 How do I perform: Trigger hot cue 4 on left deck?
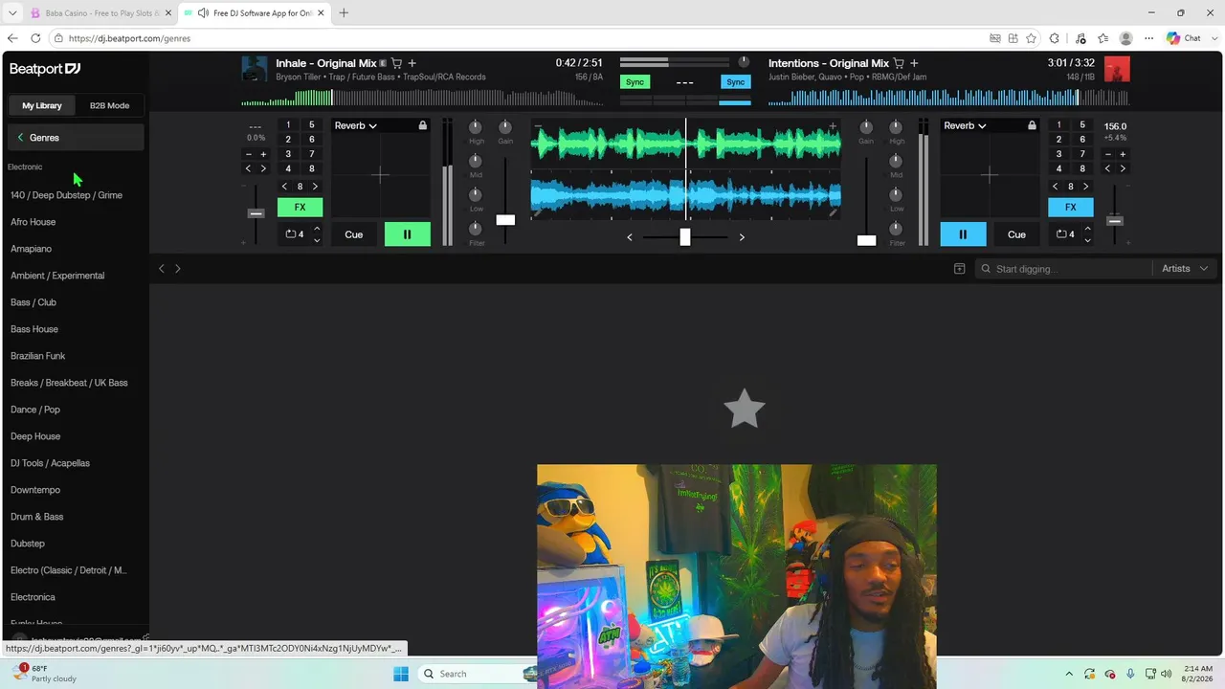click(288, 169)
